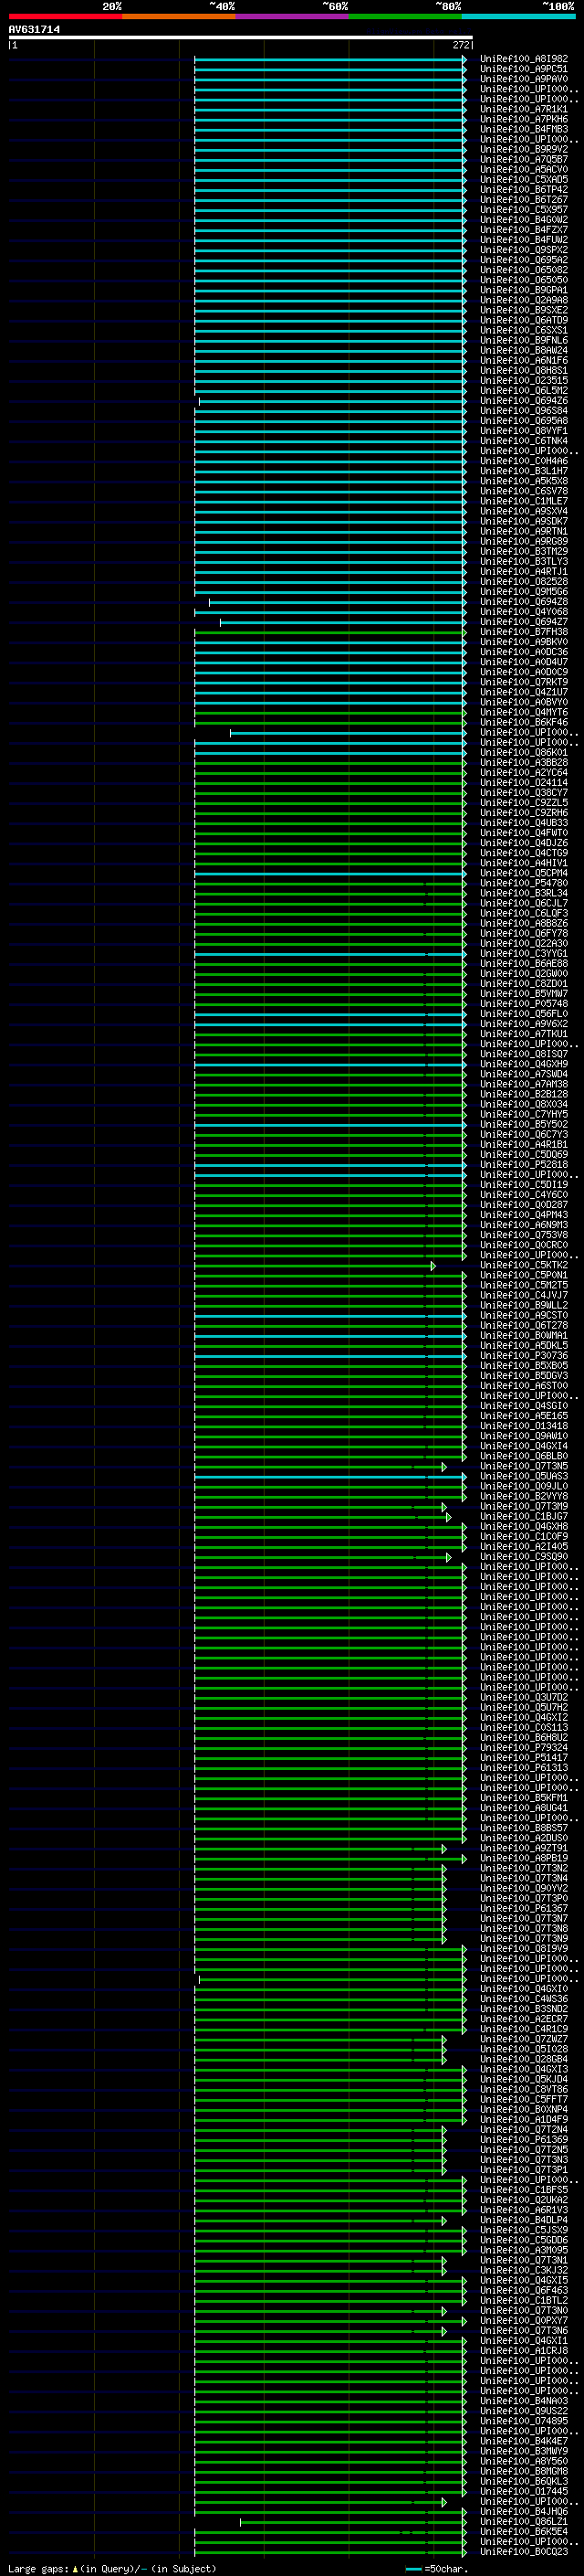Viewport: 584px width, 2576px height.
Task: Click the purple ~60% identity scale segment
Action: (x=291, y=16)
